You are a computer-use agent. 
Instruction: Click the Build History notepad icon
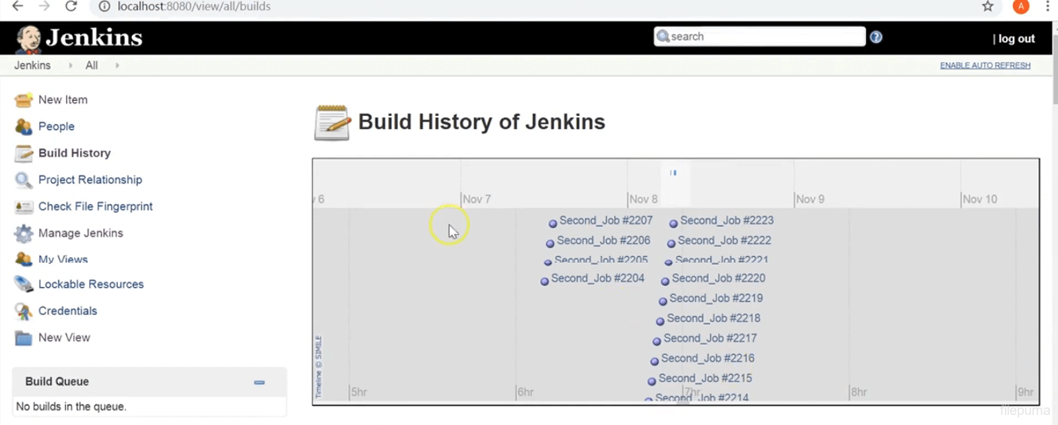pyautogui.click(x=24, y=154)
